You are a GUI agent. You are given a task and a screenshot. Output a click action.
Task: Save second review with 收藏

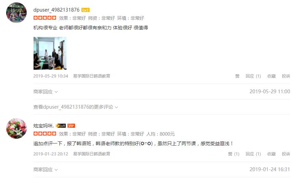pyautogui.click(x=271, y=154)
